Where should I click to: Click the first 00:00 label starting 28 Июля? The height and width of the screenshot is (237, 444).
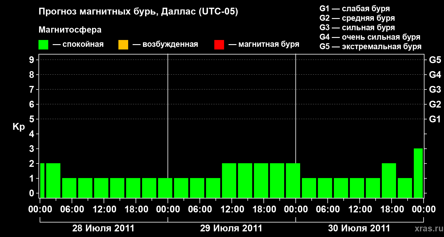click(x=40, y=209)
